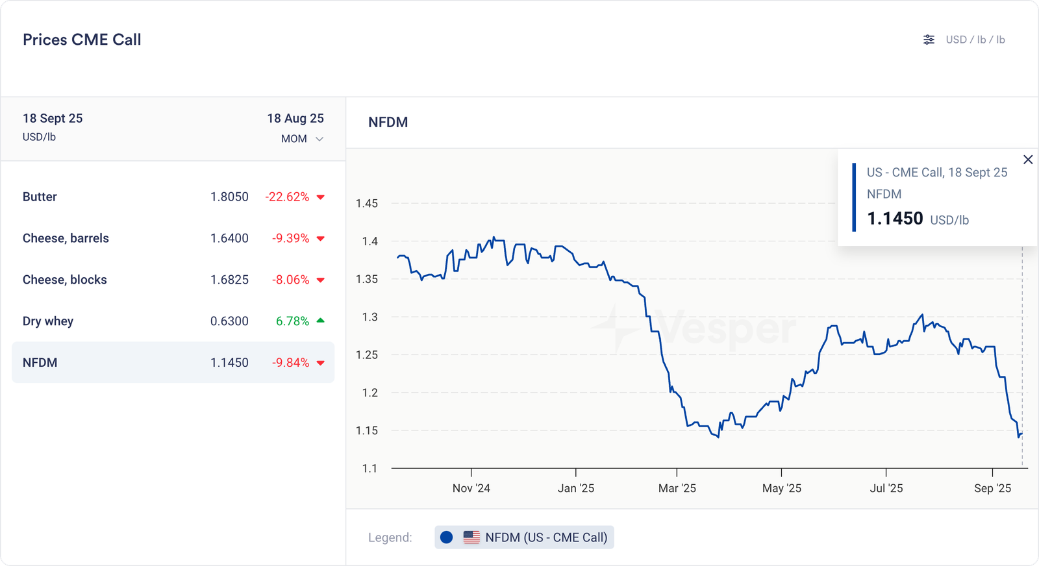Click the green up arrow for Dry whey
This screenshot has width=1039, height=566.
[x=320, y=321]
